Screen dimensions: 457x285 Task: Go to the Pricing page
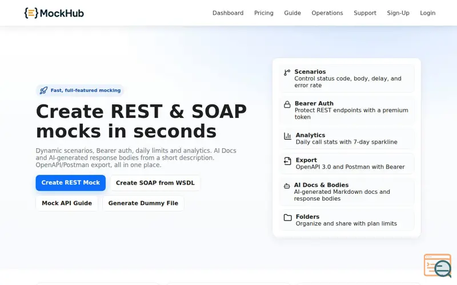pyautogui.click(x=264, y=13)
